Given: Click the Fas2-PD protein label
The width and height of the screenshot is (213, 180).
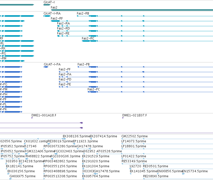Looking at the screenshot, I should pyautogui.click(x=65, y=79).
